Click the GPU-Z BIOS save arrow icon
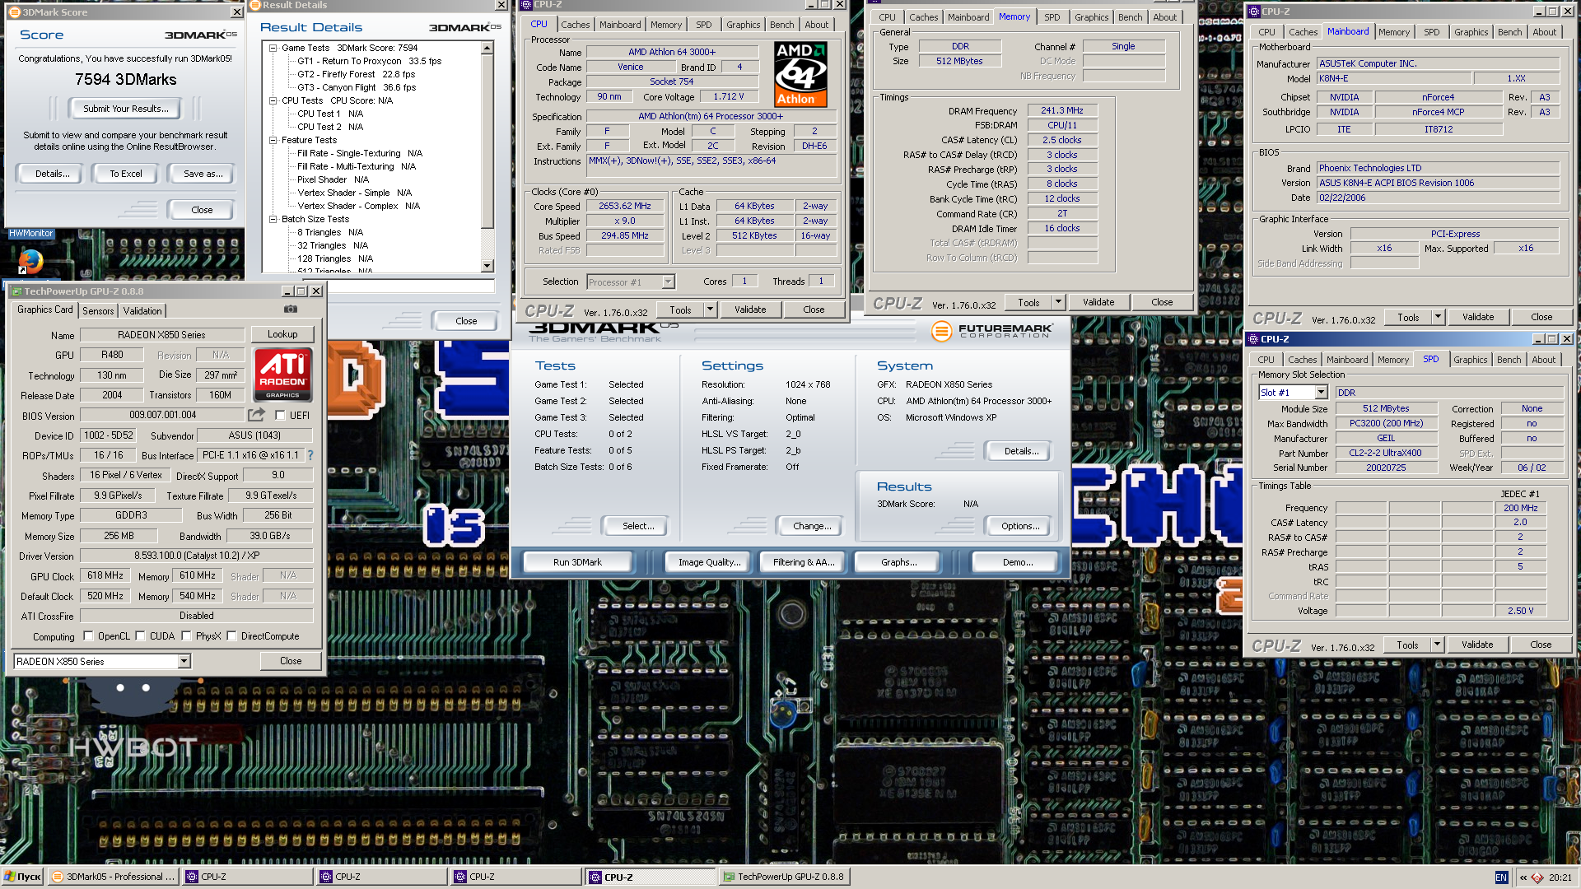Image resolution: width=1581 pixels, height=889 pixels. (257, 415)
